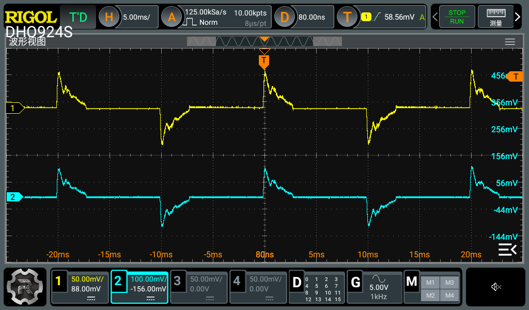The width and height of the screenshot is (529, 310).
Task: Open the signal generator G settings
Action: tap(355, 282)
